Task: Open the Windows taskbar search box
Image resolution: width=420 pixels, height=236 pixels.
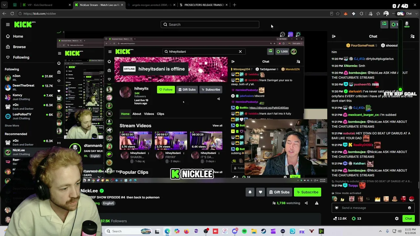Action: [x=128, y=231]
